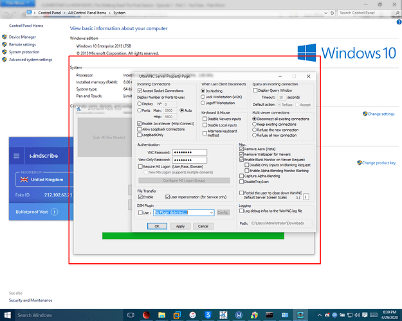Image resolution: width=402 pixels, height=321 pixels.
Task: Click the Bulletproof Vest info icon
Action: 55,212
